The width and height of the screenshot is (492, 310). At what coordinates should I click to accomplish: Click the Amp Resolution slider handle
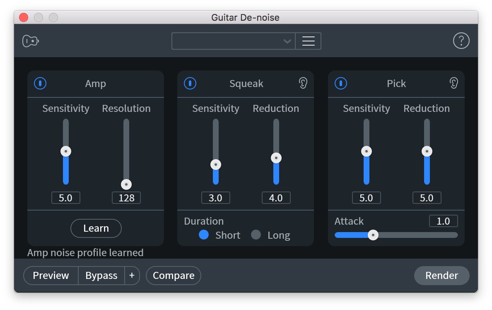coord(126,184)
